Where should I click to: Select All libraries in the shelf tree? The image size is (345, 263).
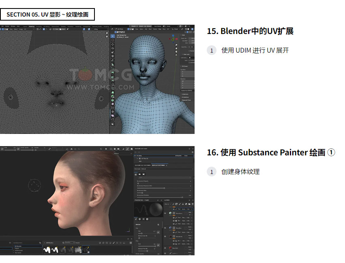[28, 246]
